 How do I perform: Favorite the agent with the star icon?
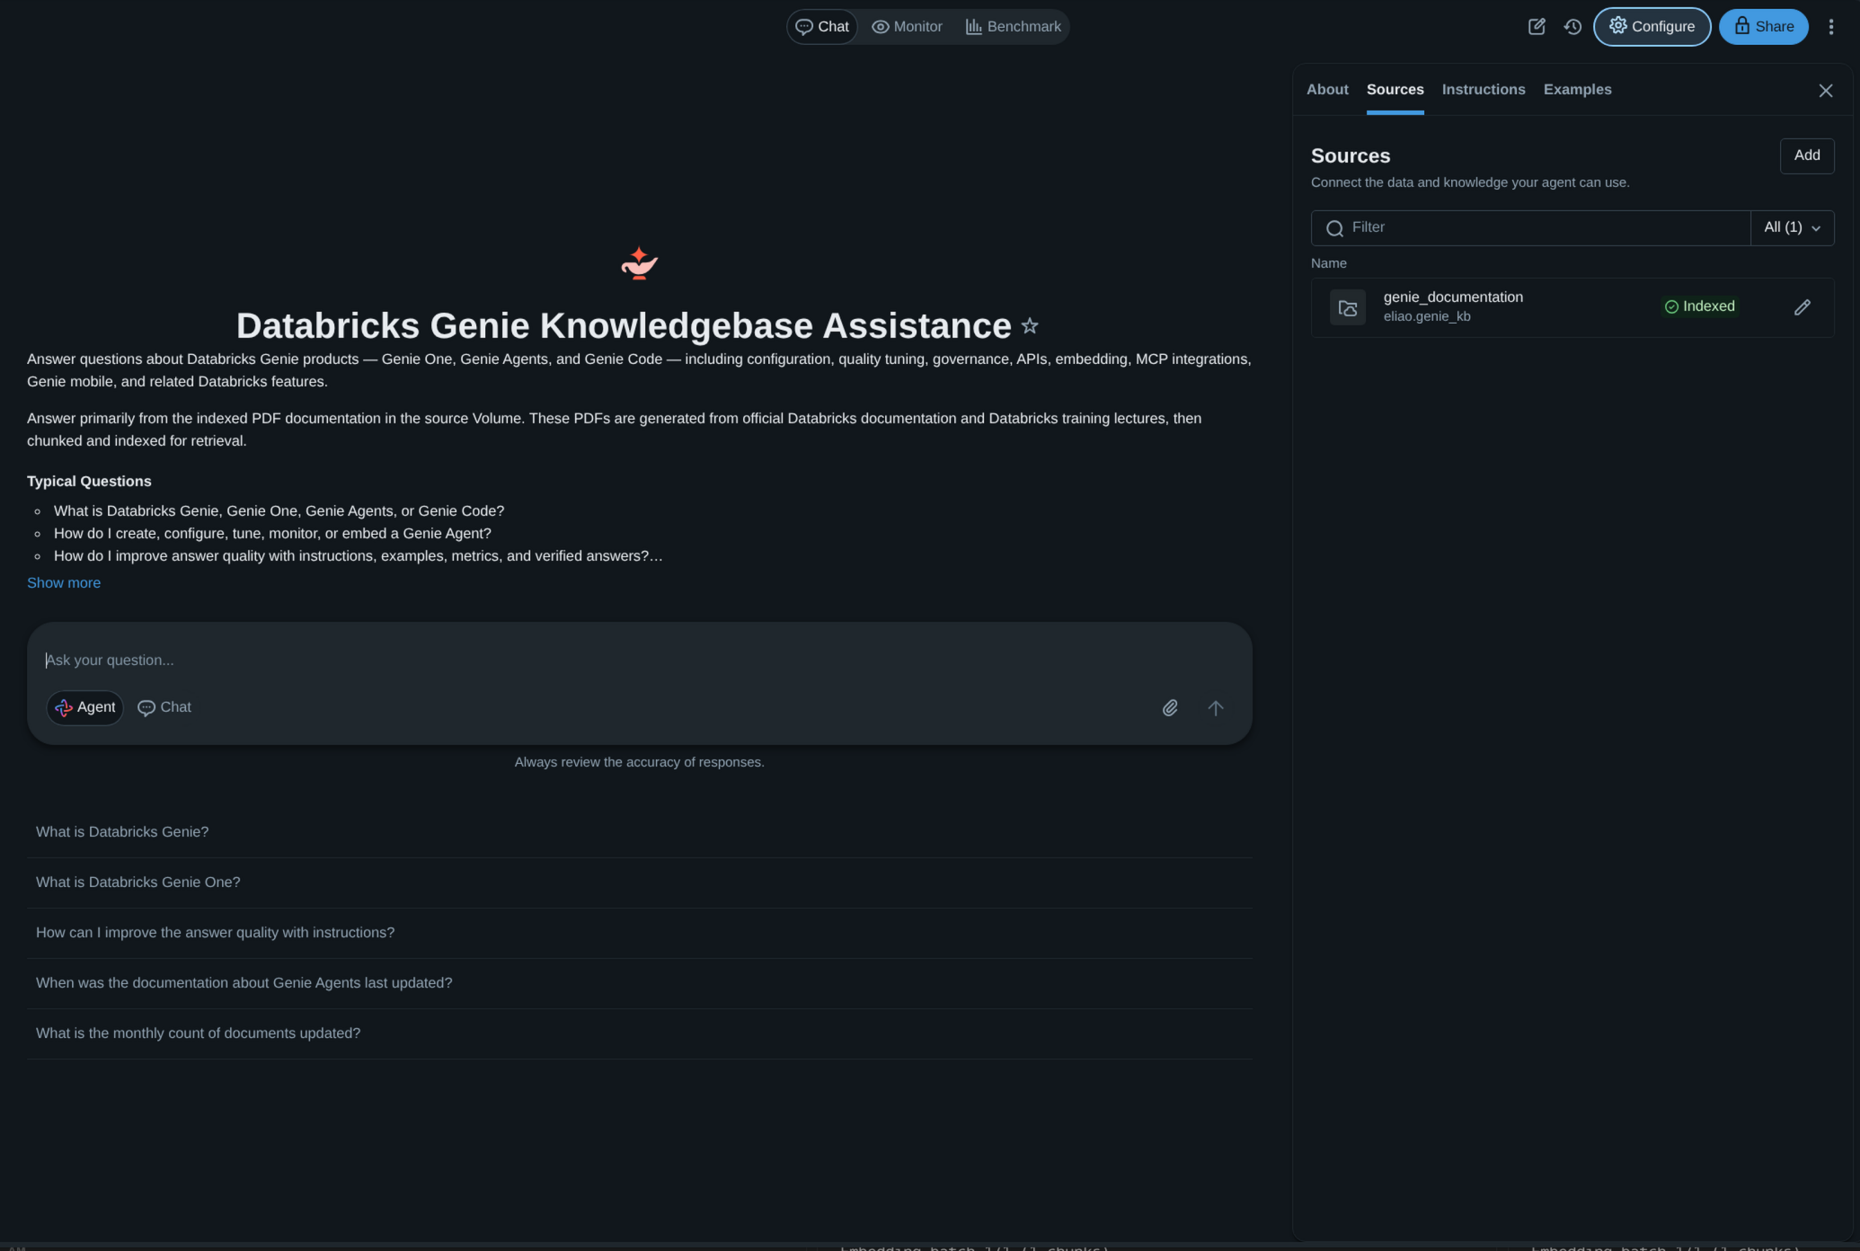coord(1030,326)
